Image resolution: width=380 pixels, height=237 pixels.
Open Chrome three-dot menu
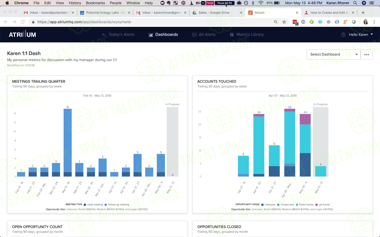pos(374,22)
